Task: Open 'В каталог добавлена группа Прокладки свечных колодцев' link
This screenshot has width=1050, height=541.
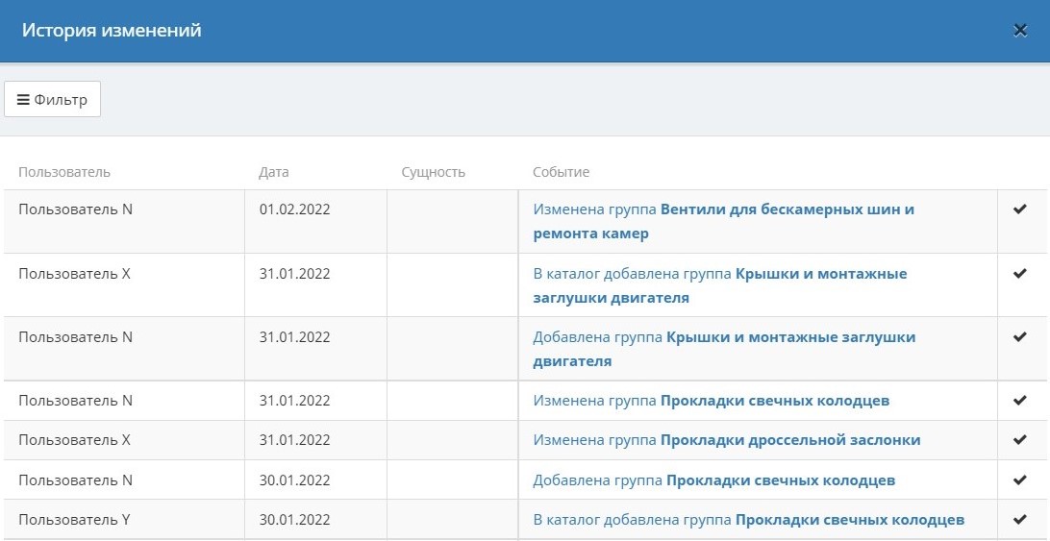Action: click(748, 520)
